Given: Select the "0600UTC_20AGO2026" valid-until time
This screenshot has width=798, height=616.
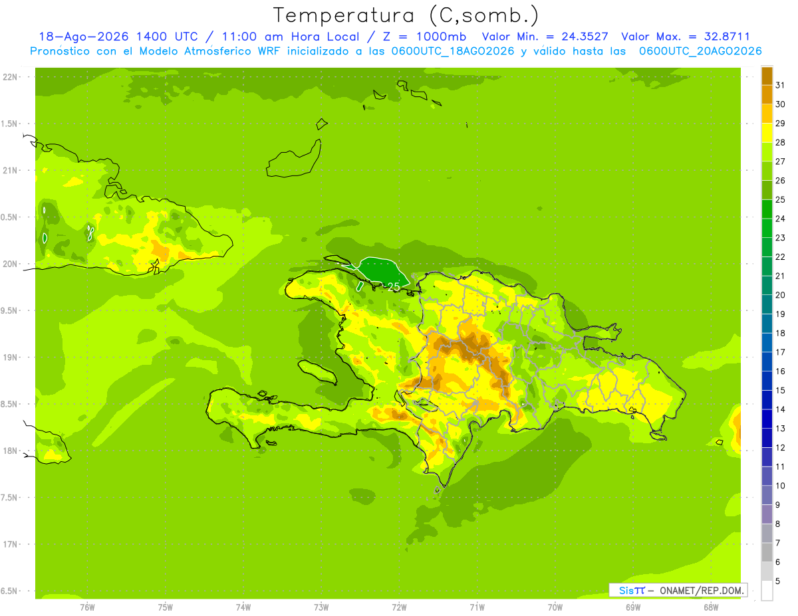Looking at the screenshot, I should click(x=700, y=51).
